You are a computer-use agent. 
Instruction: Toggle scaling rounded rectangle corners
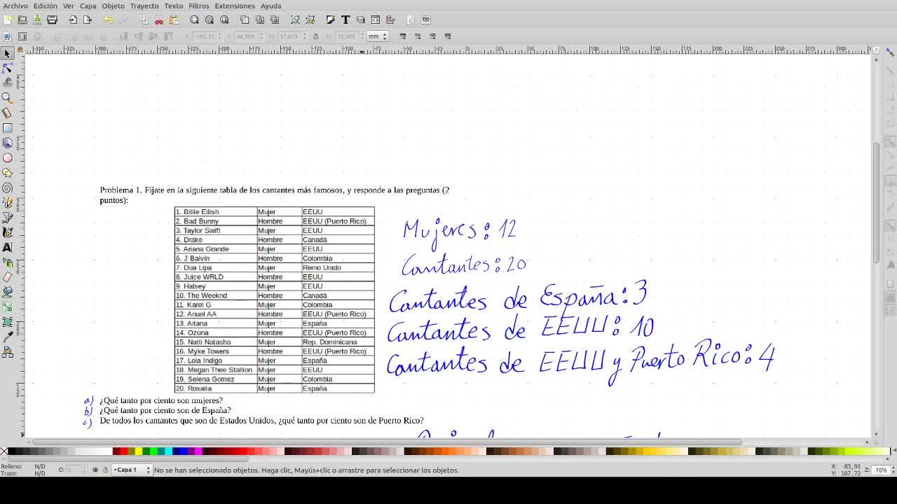tap(418, 36)
